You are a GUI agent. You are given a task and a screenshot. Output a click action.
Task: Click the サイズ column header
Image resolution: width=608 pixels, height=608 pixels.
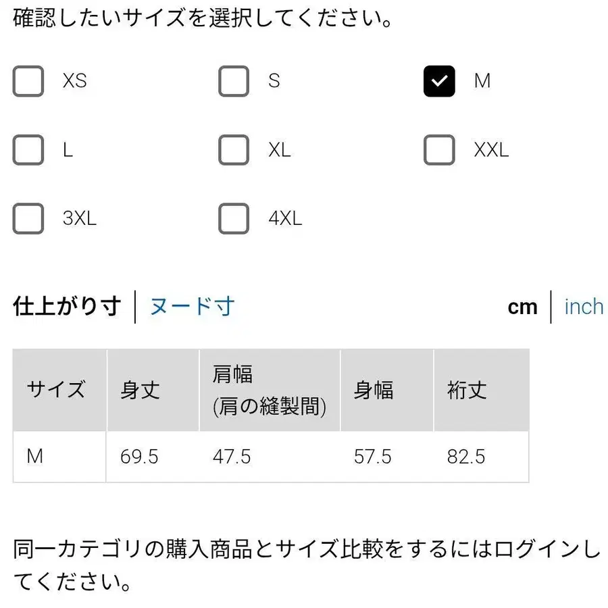pos(56,390)
